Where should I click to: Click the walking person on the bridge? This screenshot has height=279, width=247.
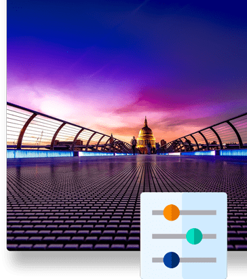(x=134, y=145)
